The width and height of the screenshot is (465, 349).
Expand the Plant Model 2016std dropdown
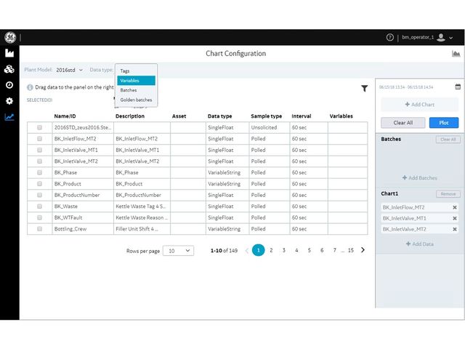pyautogui.click(x=70, y=70)
